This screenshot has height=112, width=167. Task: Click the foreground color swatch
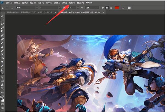(1, 99)
